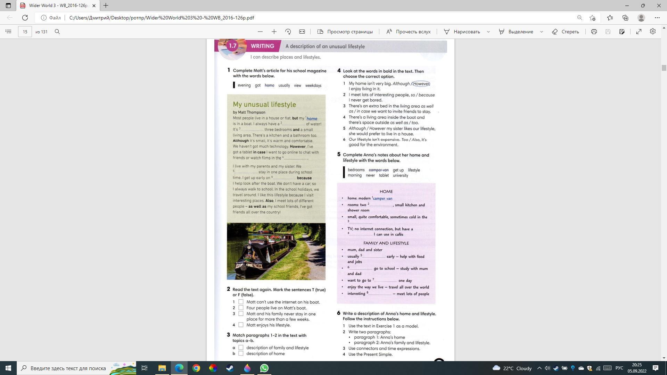Tick the 'description of home' checkbox

click(x=241, y=353)
